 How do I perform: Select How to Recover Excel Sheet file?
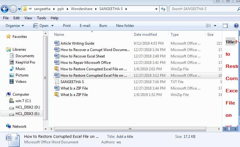point(83,56)
